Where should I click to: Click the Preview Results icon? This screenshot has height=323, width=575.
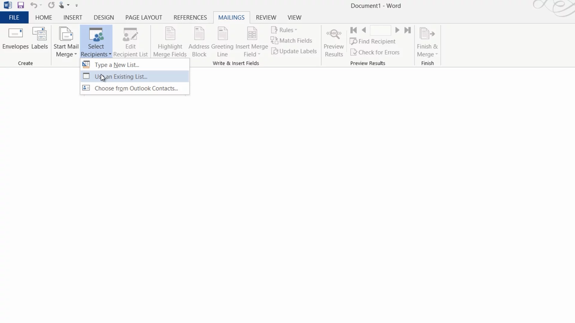tap(334, 34)
